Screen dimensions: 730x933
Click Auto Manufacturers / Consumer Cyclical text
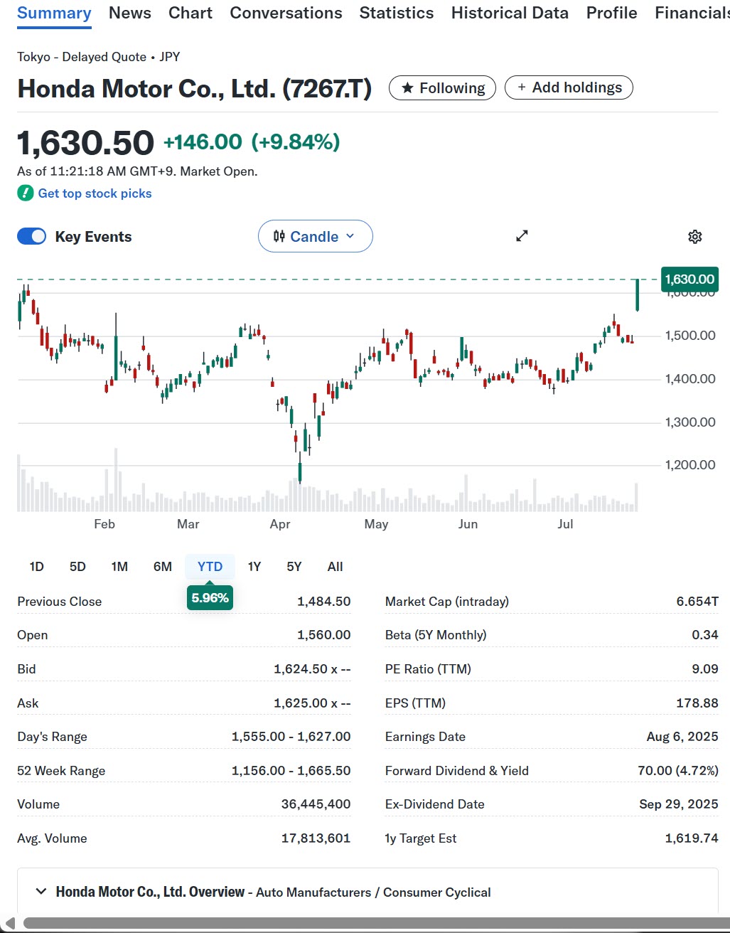(x=373, y=892)
